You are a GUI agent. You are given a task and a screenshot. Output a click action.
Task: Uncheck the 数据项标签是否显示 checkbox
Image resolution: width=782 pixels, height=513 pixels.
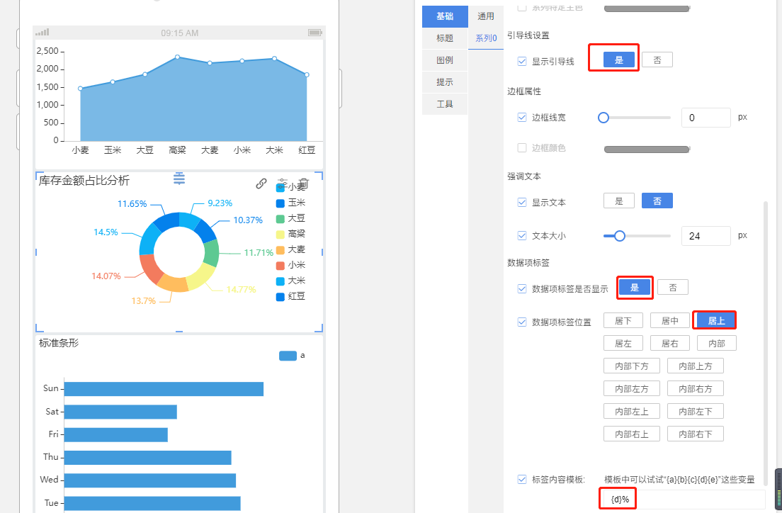(522, 288)
